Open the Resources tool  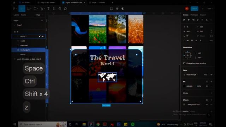(54, 8)
